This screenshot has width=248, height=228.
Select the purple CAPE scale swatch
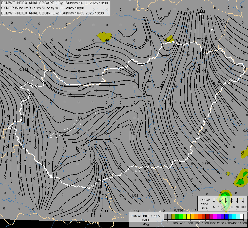[219, 217]
